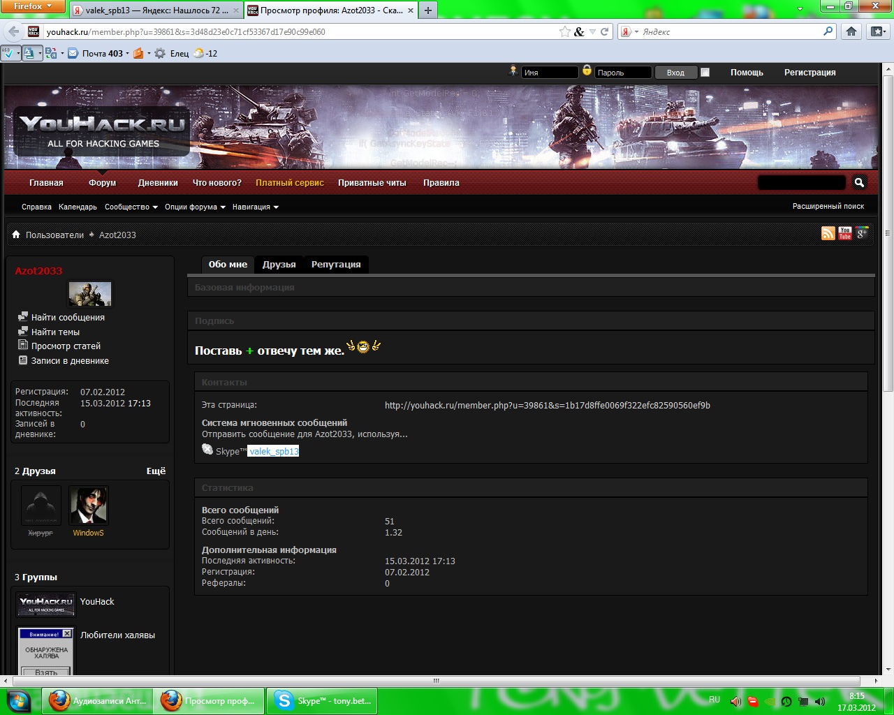Bookmark this page with the star icon
Image resolution: width=894 pixels, height=715 pixels.
[564, 31]
